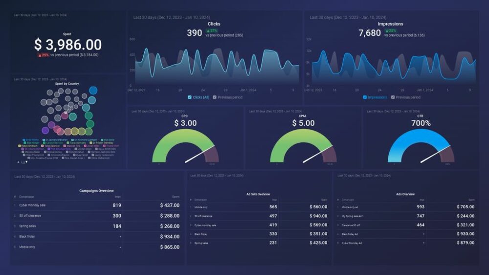Click the $ 3,986.00 Spent total
This screenshot has height=275, width=489.
(x=68, y=44)
